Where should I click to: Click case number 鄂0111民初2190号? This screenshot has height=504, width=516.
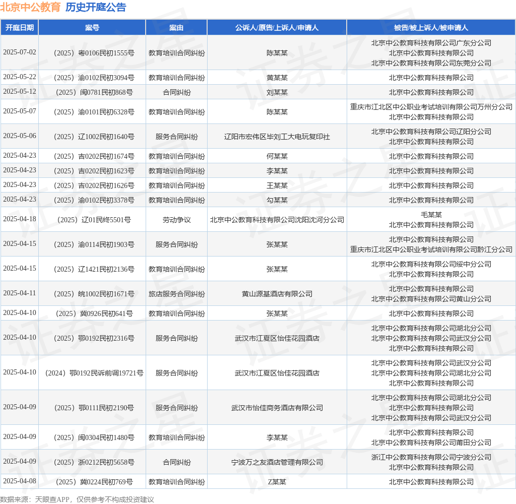(94, 408)
